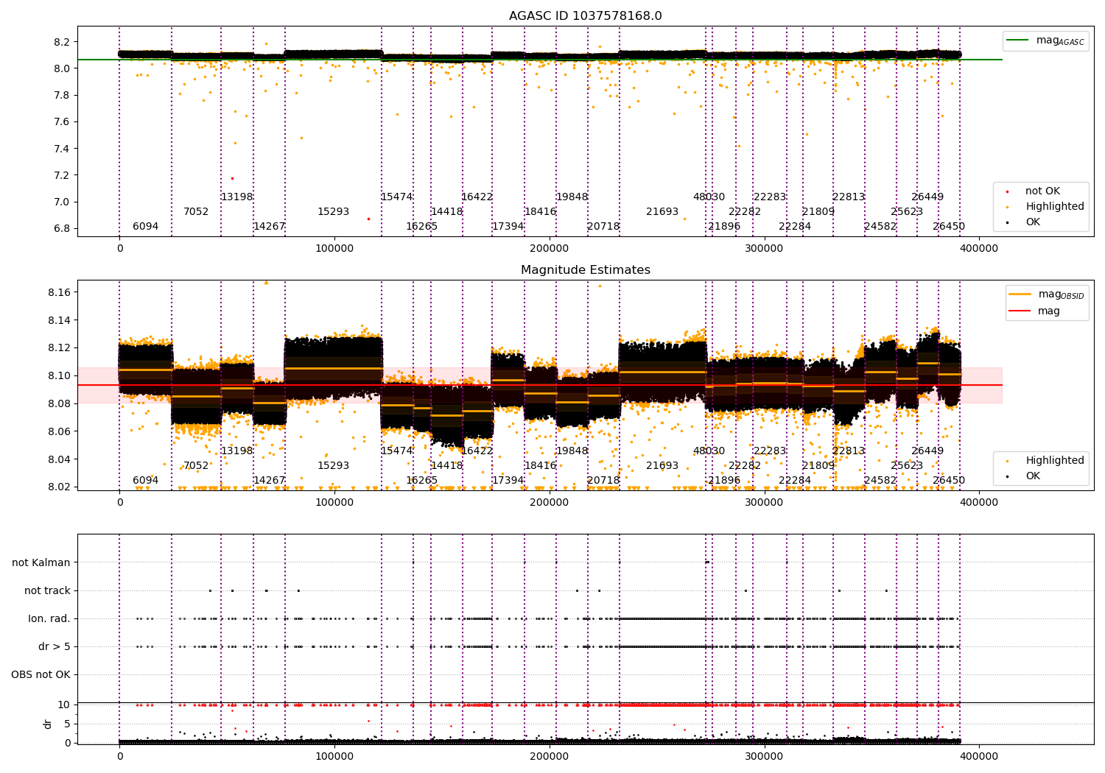Screen dimensions: 1105x773
Task: Click obsid label '20718' in the middle panel
Action: 604,481
